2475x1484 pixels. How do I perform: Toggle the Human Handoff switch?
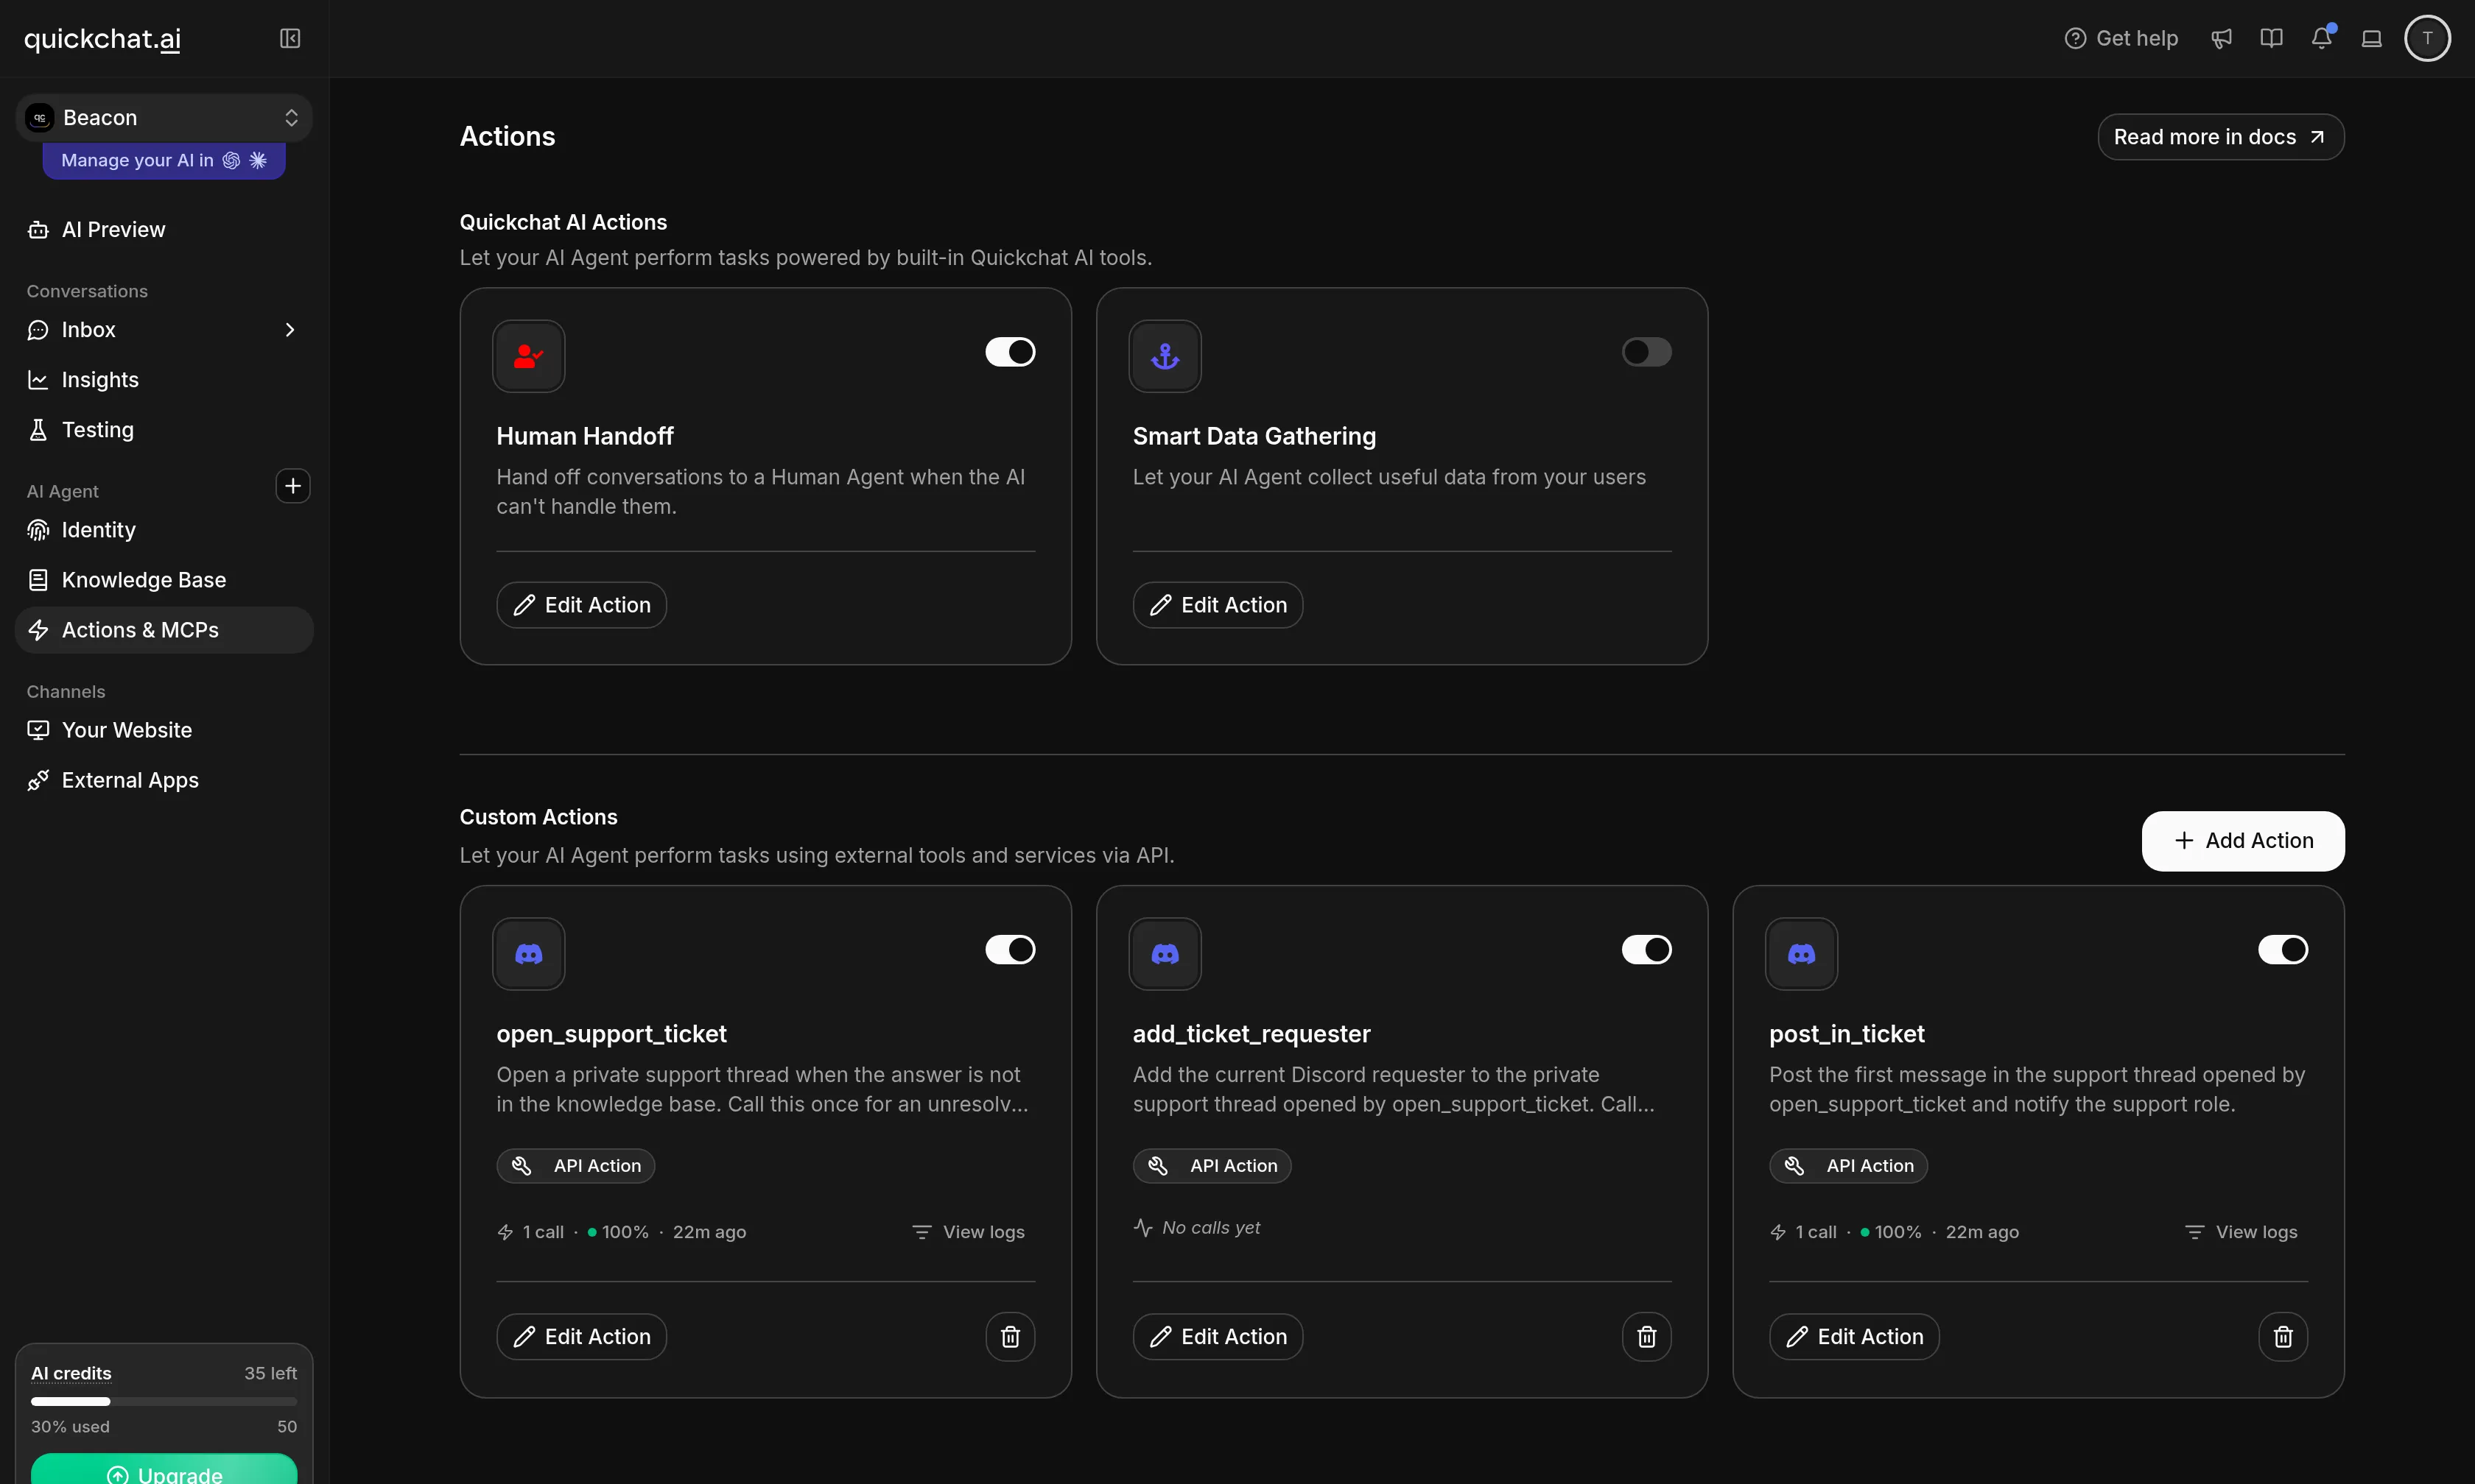point(1011,352)
